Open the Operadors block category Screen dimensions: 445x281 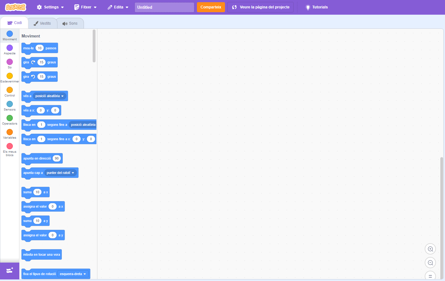click(10, 120)
